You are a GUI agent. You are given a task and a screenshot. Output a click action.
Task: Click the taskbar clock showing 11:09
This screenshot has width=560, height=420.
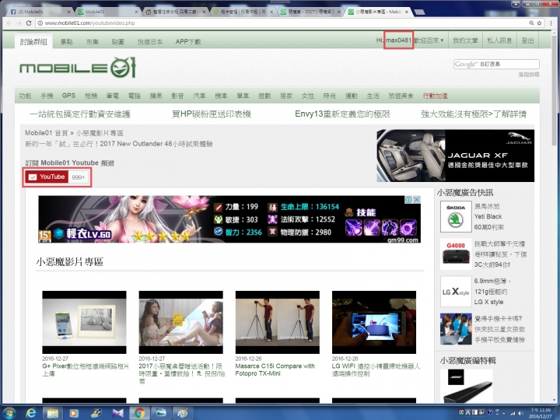coord(541,413)
